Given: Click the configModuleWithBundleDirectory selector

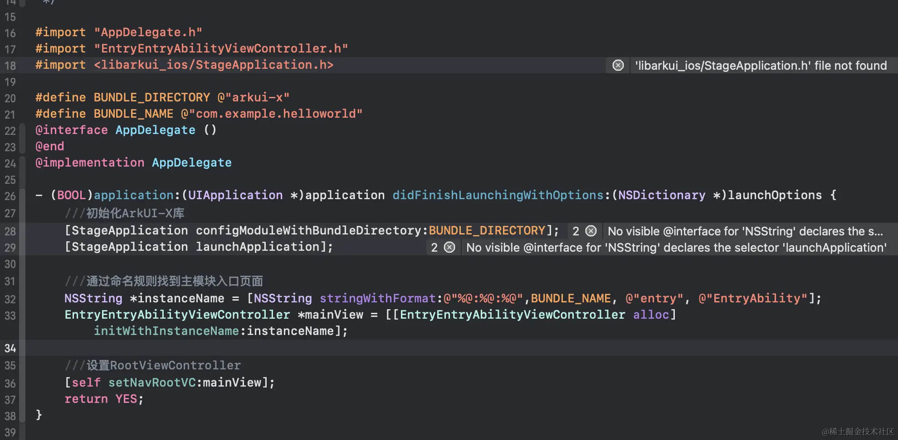Looking at the screenshot, I should [x=308, y=230].
